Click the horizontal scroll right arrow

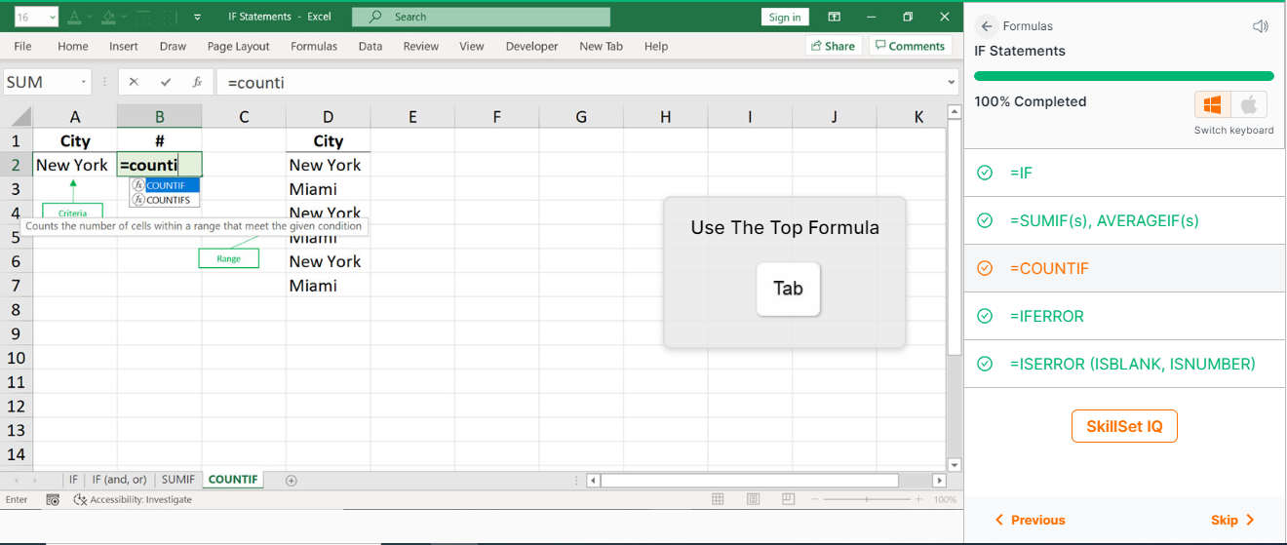(x=939, y=480)
